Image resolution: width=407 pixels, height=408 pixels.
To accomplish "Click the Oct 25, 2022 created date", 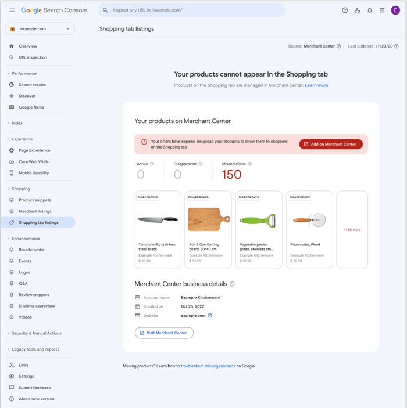I will (192, 306).
